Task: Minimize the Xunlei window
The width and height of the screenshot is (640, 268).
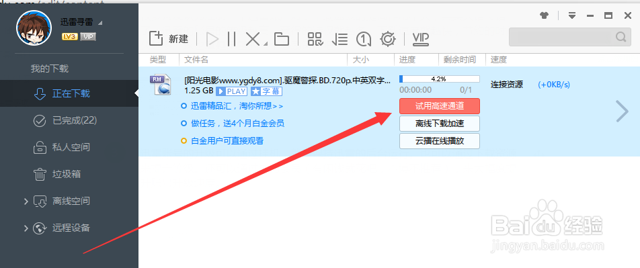Action: point(590,15)
